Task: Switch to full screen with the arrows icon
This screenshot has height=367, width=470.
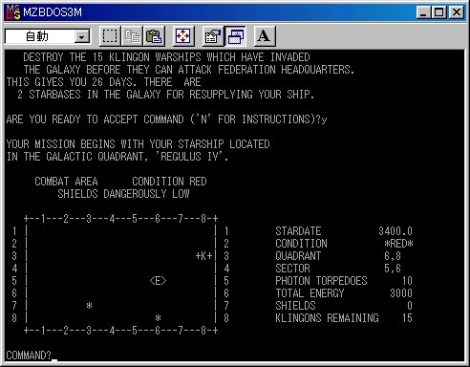Action: coord(183,36)
